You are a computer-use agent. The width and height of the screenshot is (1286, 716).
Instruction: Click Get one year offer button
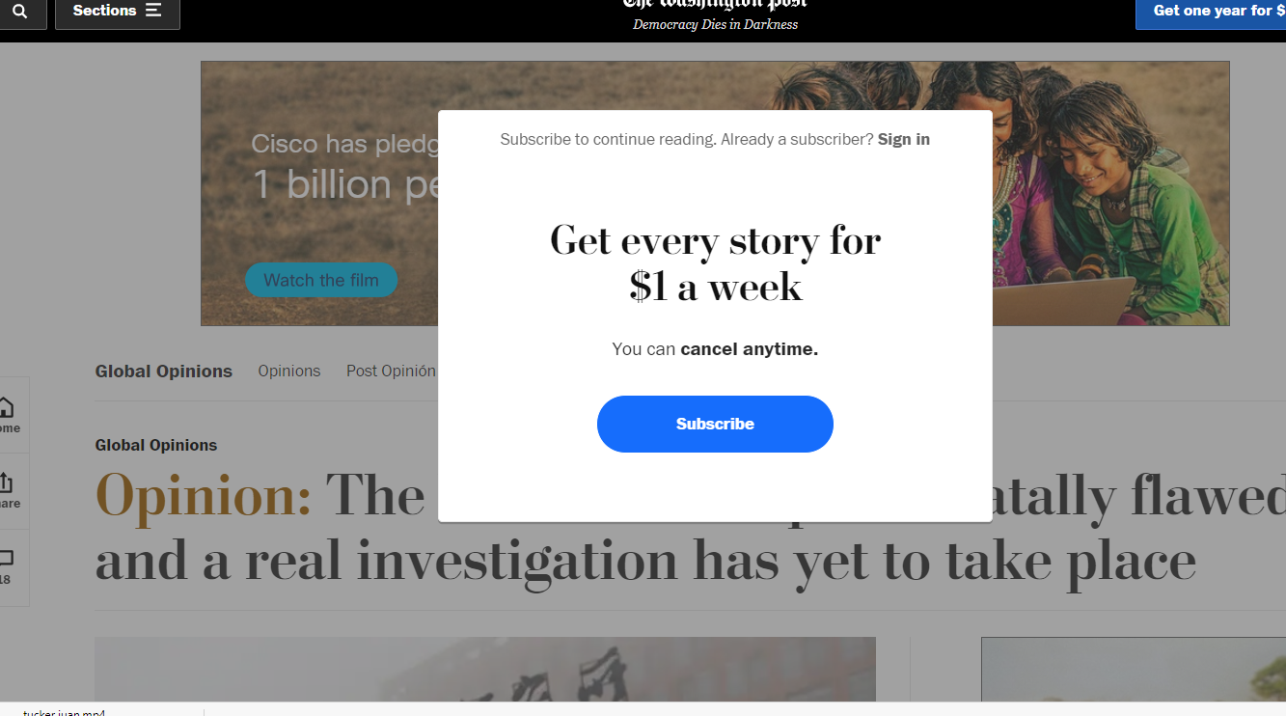pos(1211,12)
